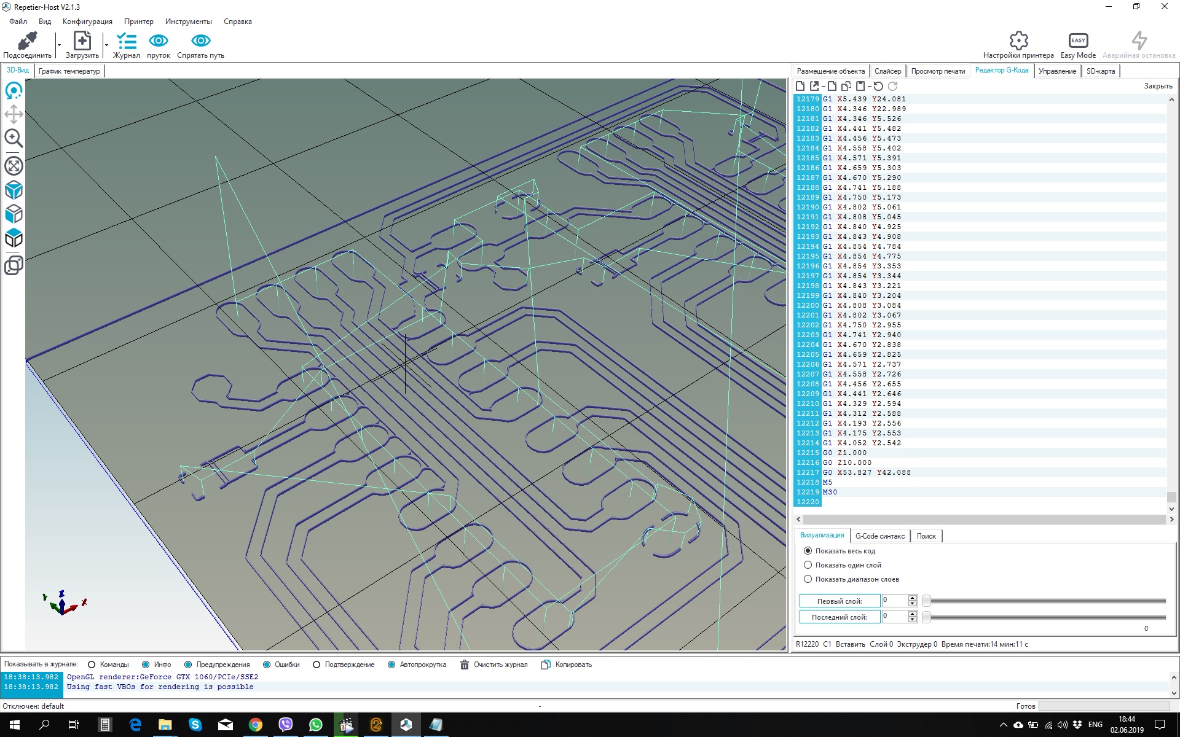
Task: Click the Подсоединить connect printer icon
Action: coord(27,42)
